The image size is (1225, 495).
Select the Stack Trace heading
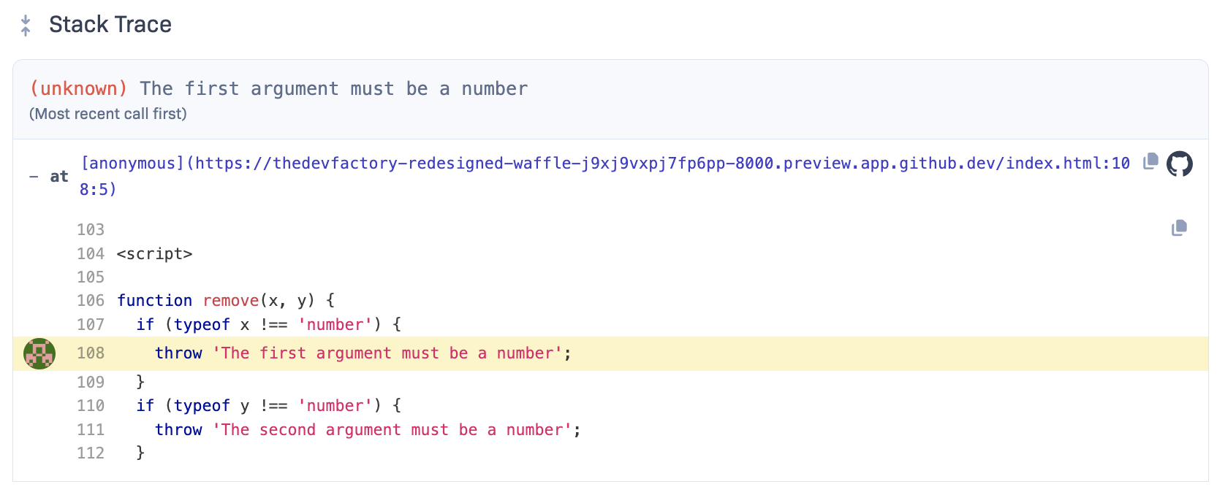[x=110, y=25]
